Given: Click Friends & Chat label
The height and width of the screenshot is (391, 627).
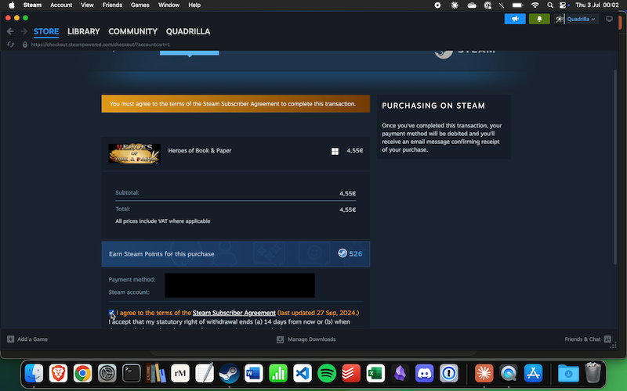Looking at the screenshot, I should [582, 339].
